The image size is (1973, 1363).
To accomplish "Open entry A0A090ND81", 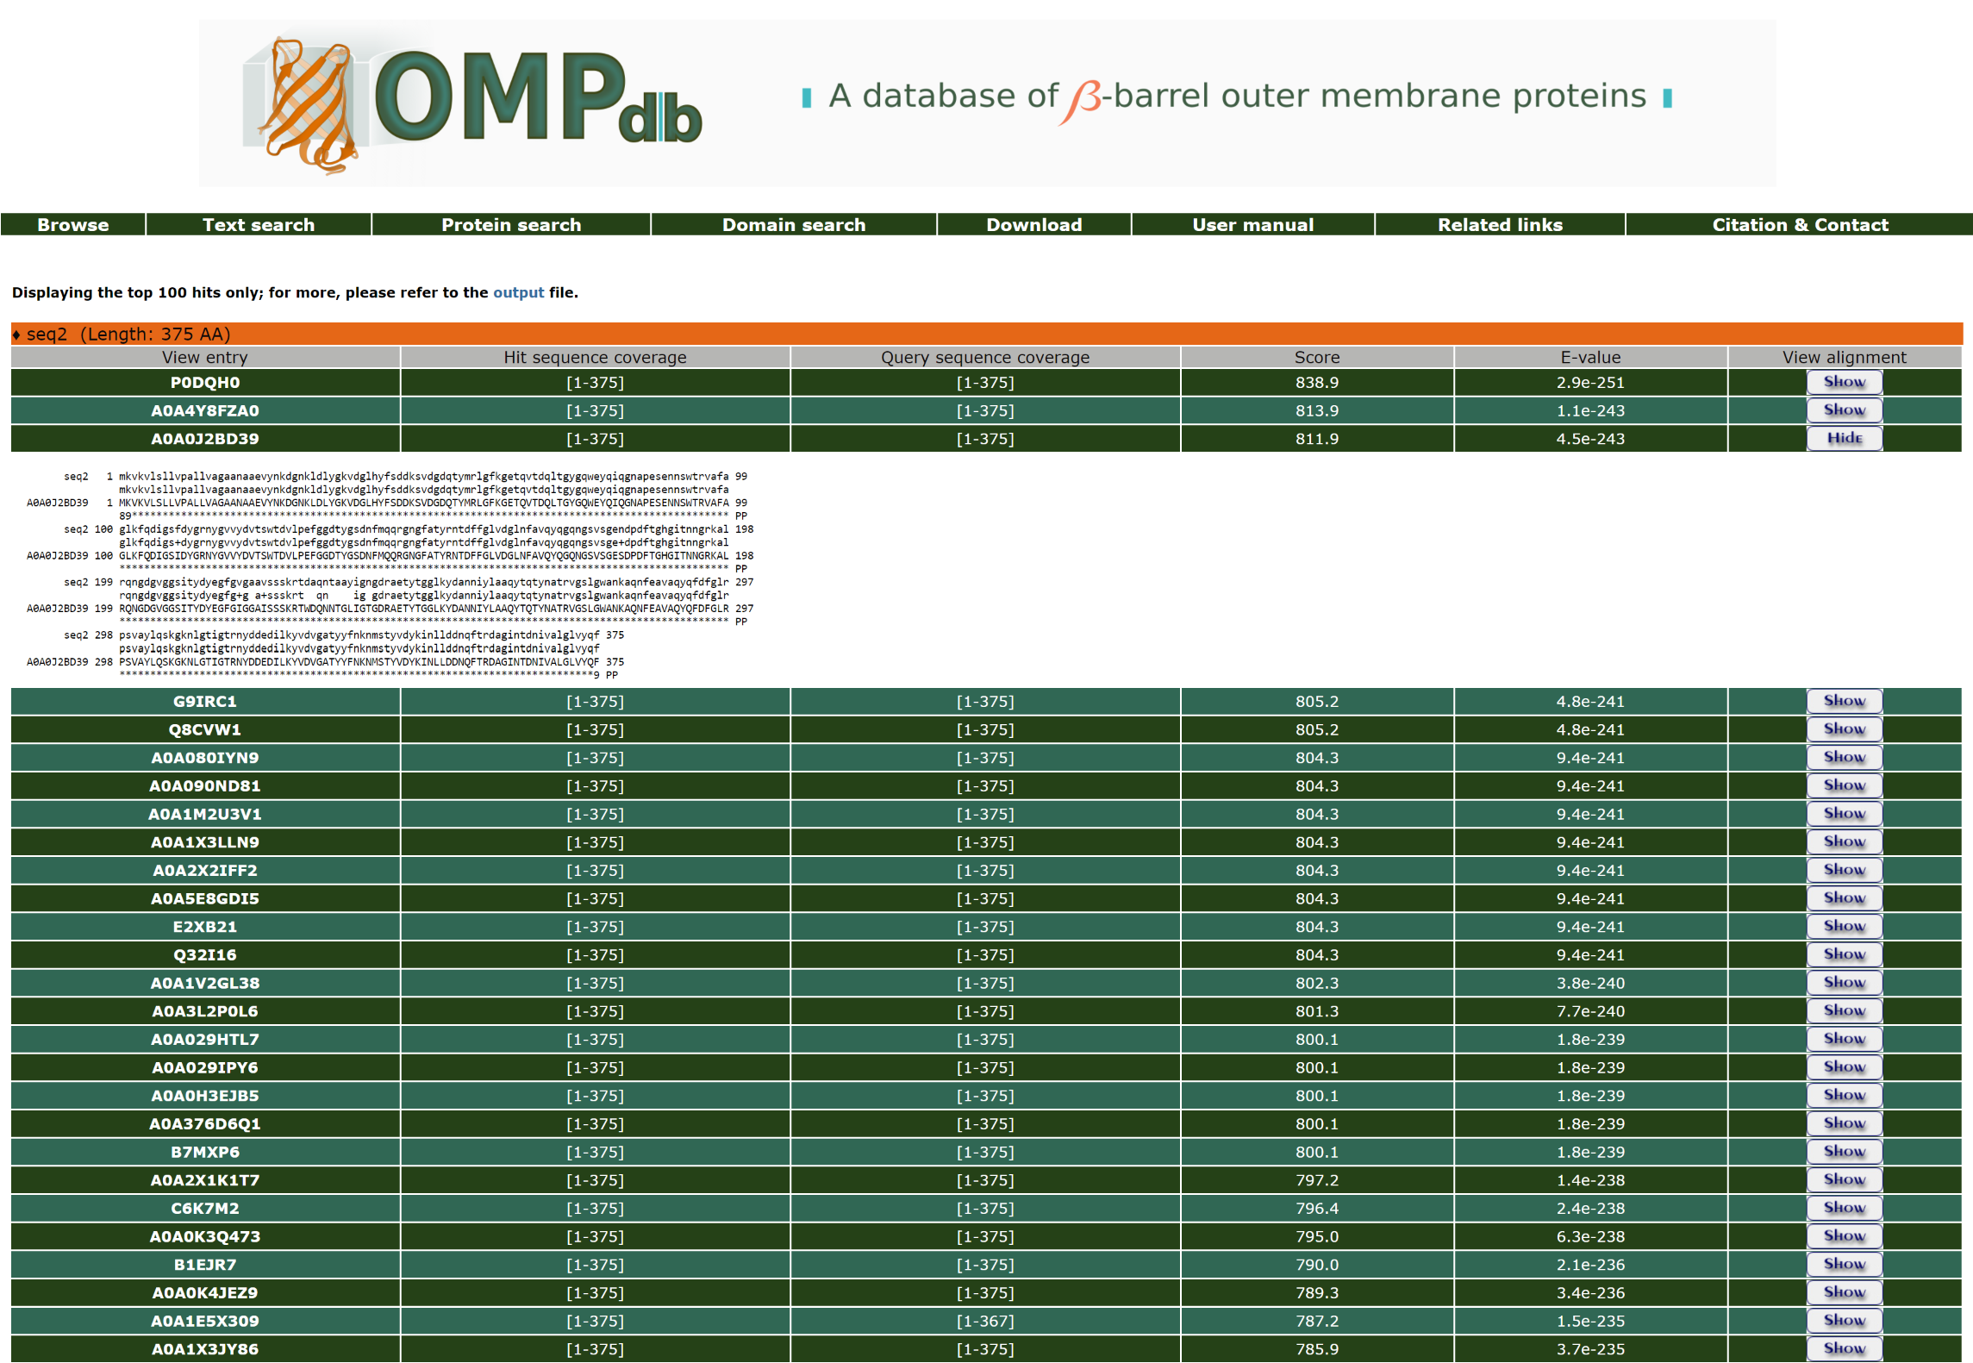I will [205, 786].
